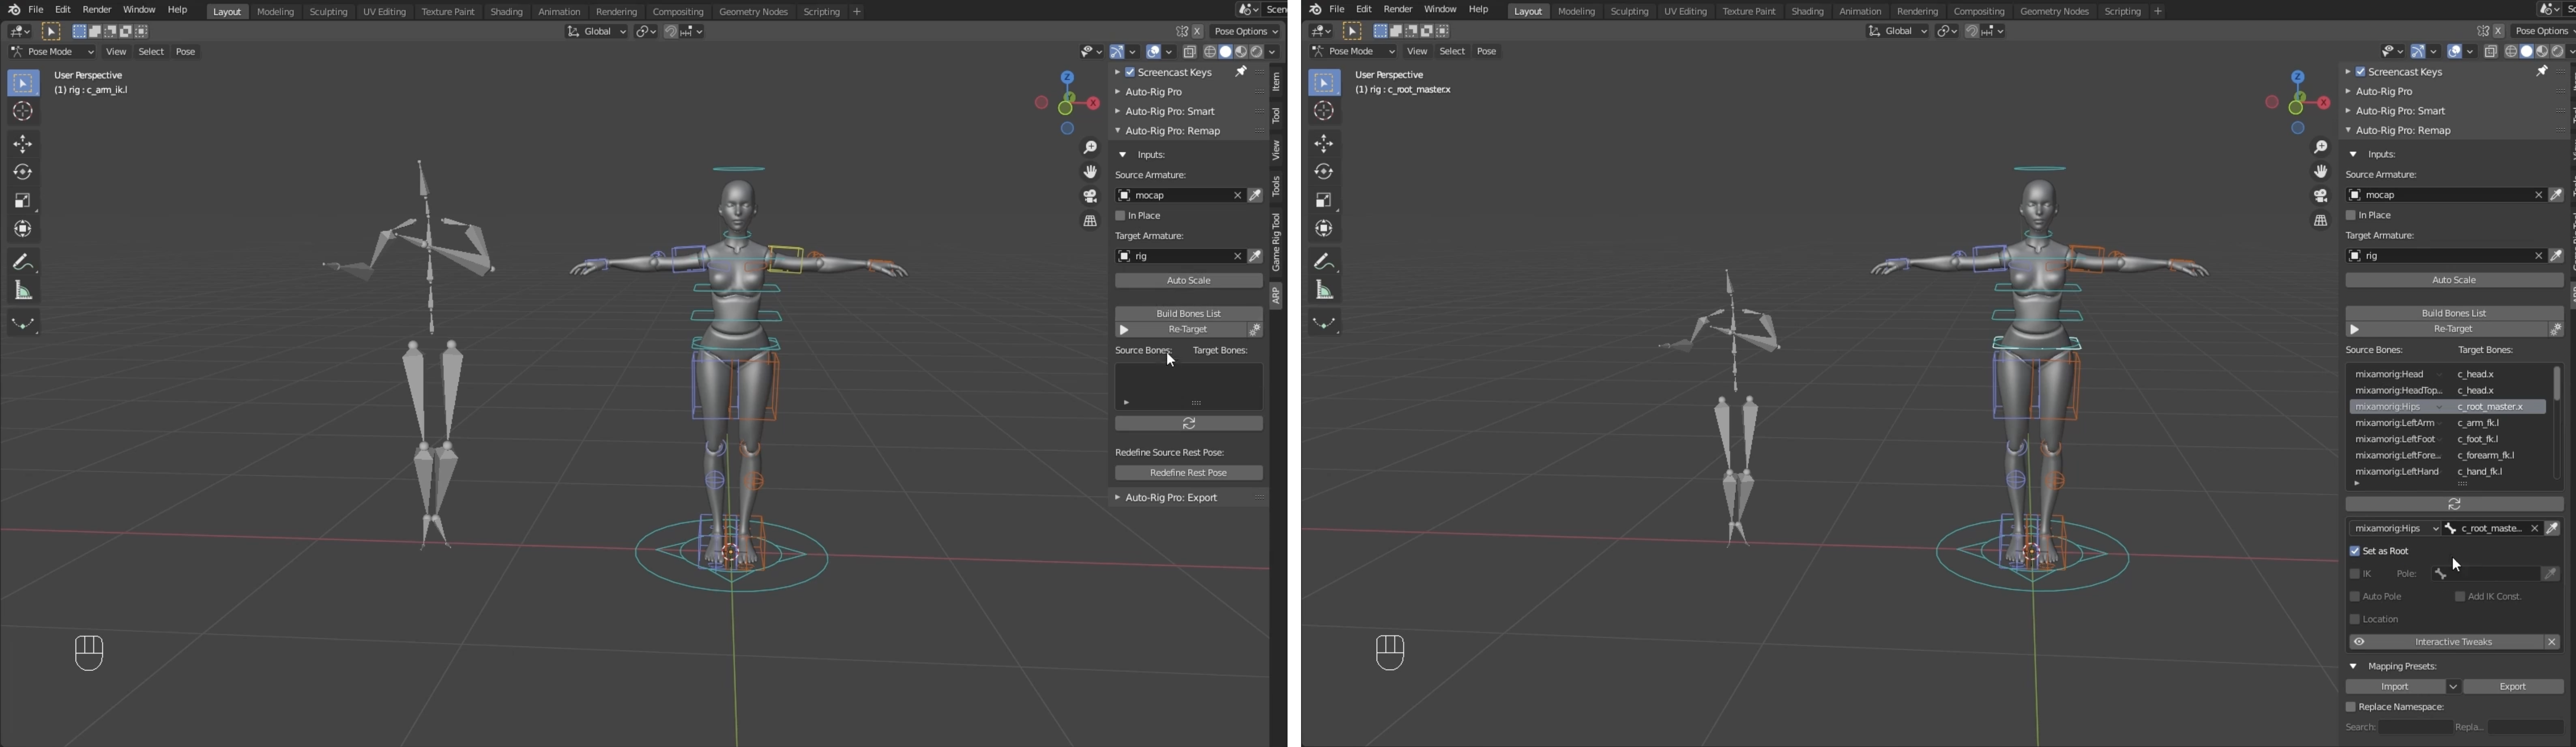Expand Auto-Rig Pro panel in the left window
Viewport: 2576px width, 747px height.
tap(1118, 92)
